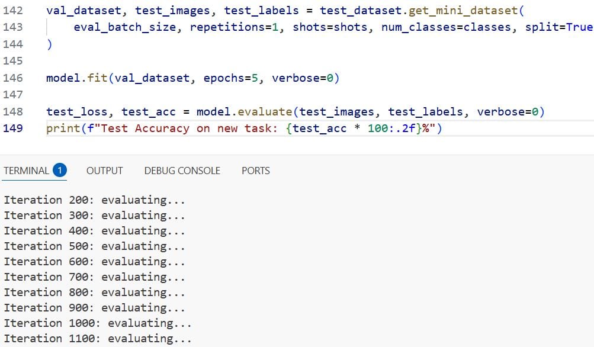Click the TERMINAL tab label
The width and height of the screenshot is (594, 347).
[x=27, y=170]
